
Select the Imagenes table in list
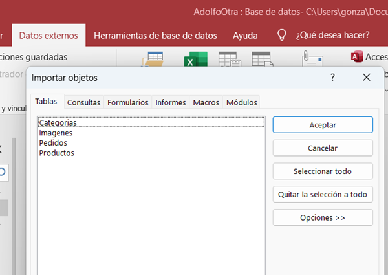(55, 133)
